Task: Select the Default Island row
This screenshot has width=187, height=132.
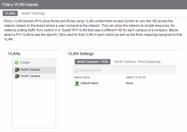Action: (x=124, y=83)
